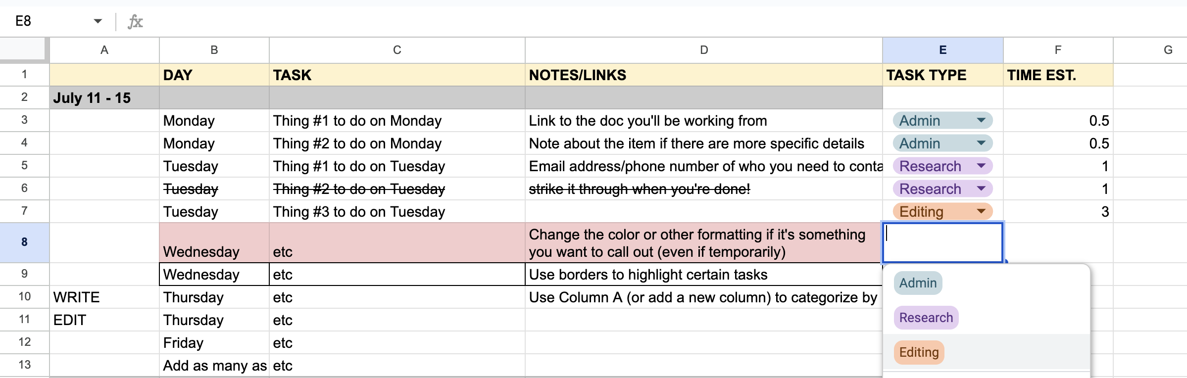
Task: Select Editing from the task type list
Action: (x=918, y=352)
